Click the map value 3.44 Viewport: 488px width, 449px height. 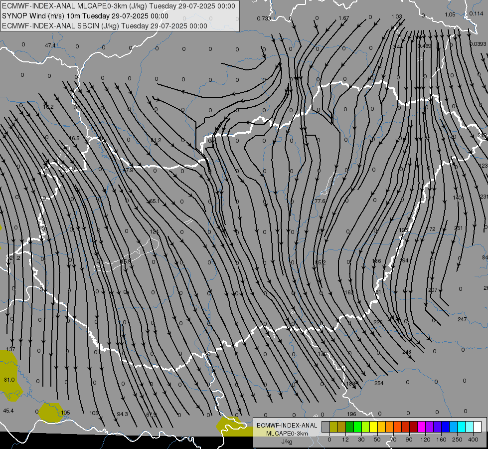tap(397, 47)
